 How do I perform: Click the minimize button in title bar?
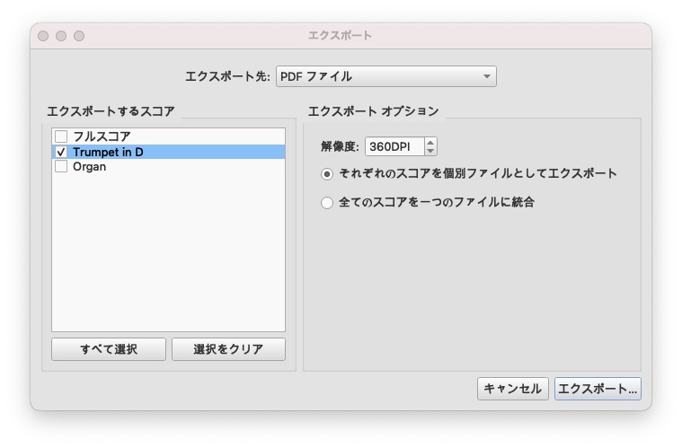point(61,36)
